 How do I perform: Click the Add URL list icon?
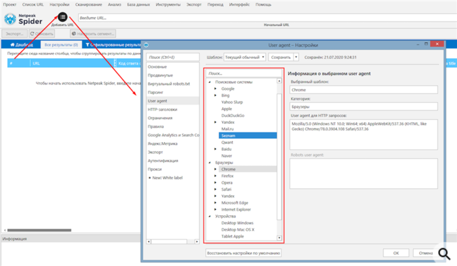pos(62,17)
